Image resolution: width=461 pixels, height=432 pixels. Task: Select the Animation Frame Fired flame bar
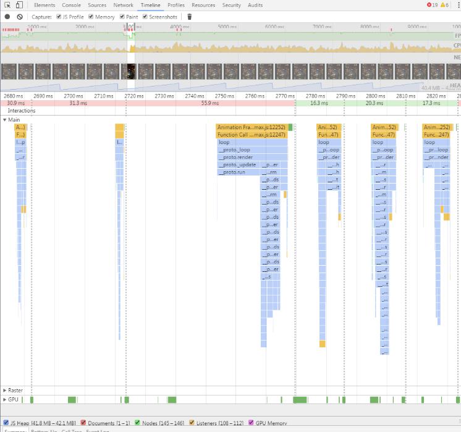click(x=252, y=127)
